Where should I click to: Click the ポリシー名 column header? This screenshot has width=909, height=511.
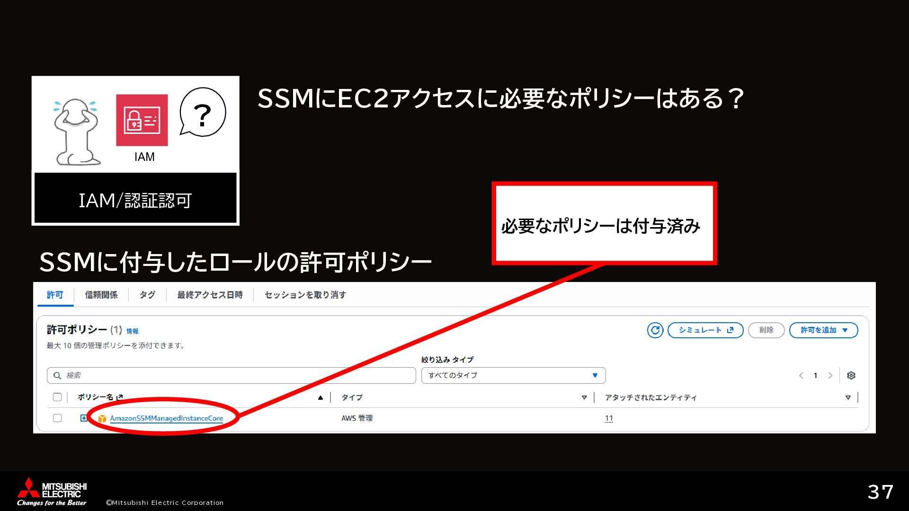95,397
